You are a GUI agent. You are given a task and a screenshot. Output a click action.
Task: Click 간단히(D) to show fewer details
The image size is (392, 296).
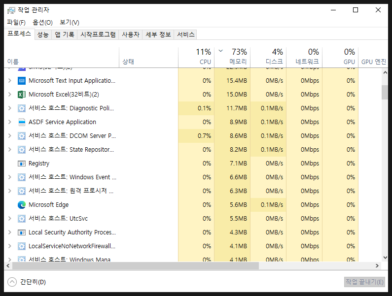33,282
